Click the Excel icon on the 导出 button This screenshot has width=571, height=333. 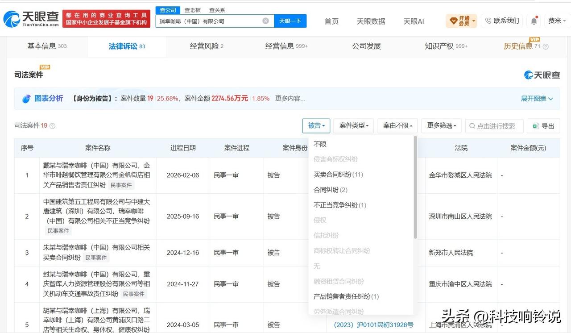click(x=536, y=126)
